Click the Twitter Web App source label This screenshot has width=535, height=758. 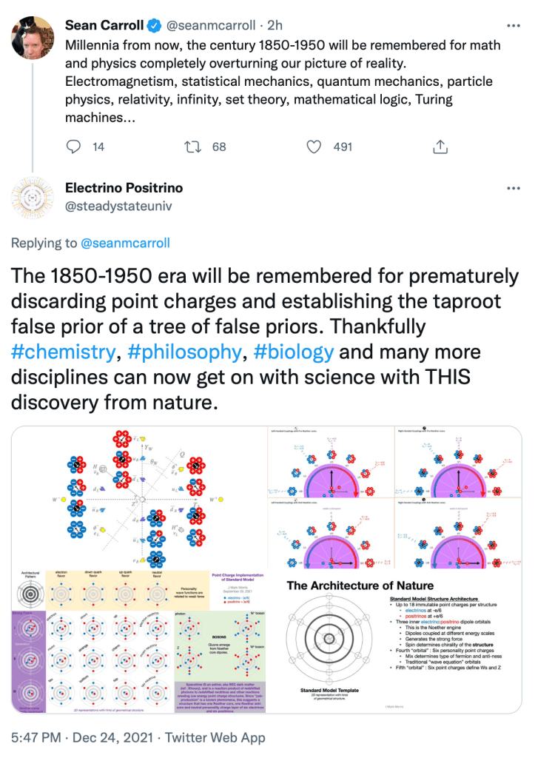(x=216, y=737)
